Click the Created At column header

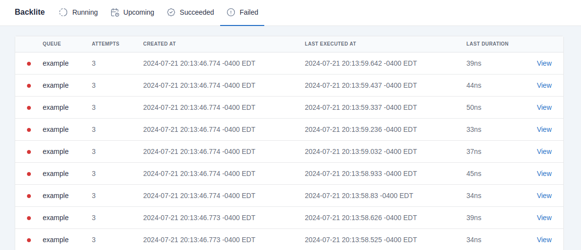159,44
